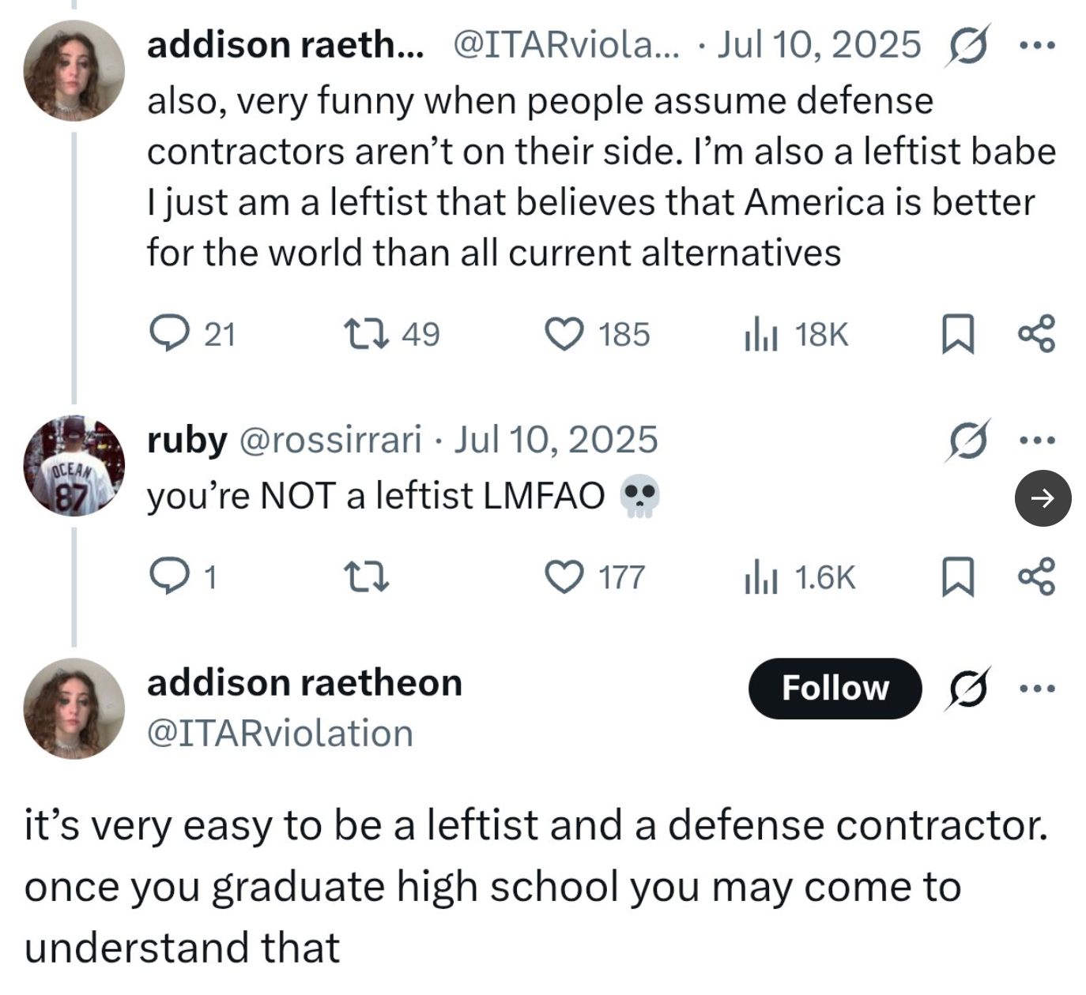
Task: Reply to ruby's tweet
Action: tap(169, 576)
